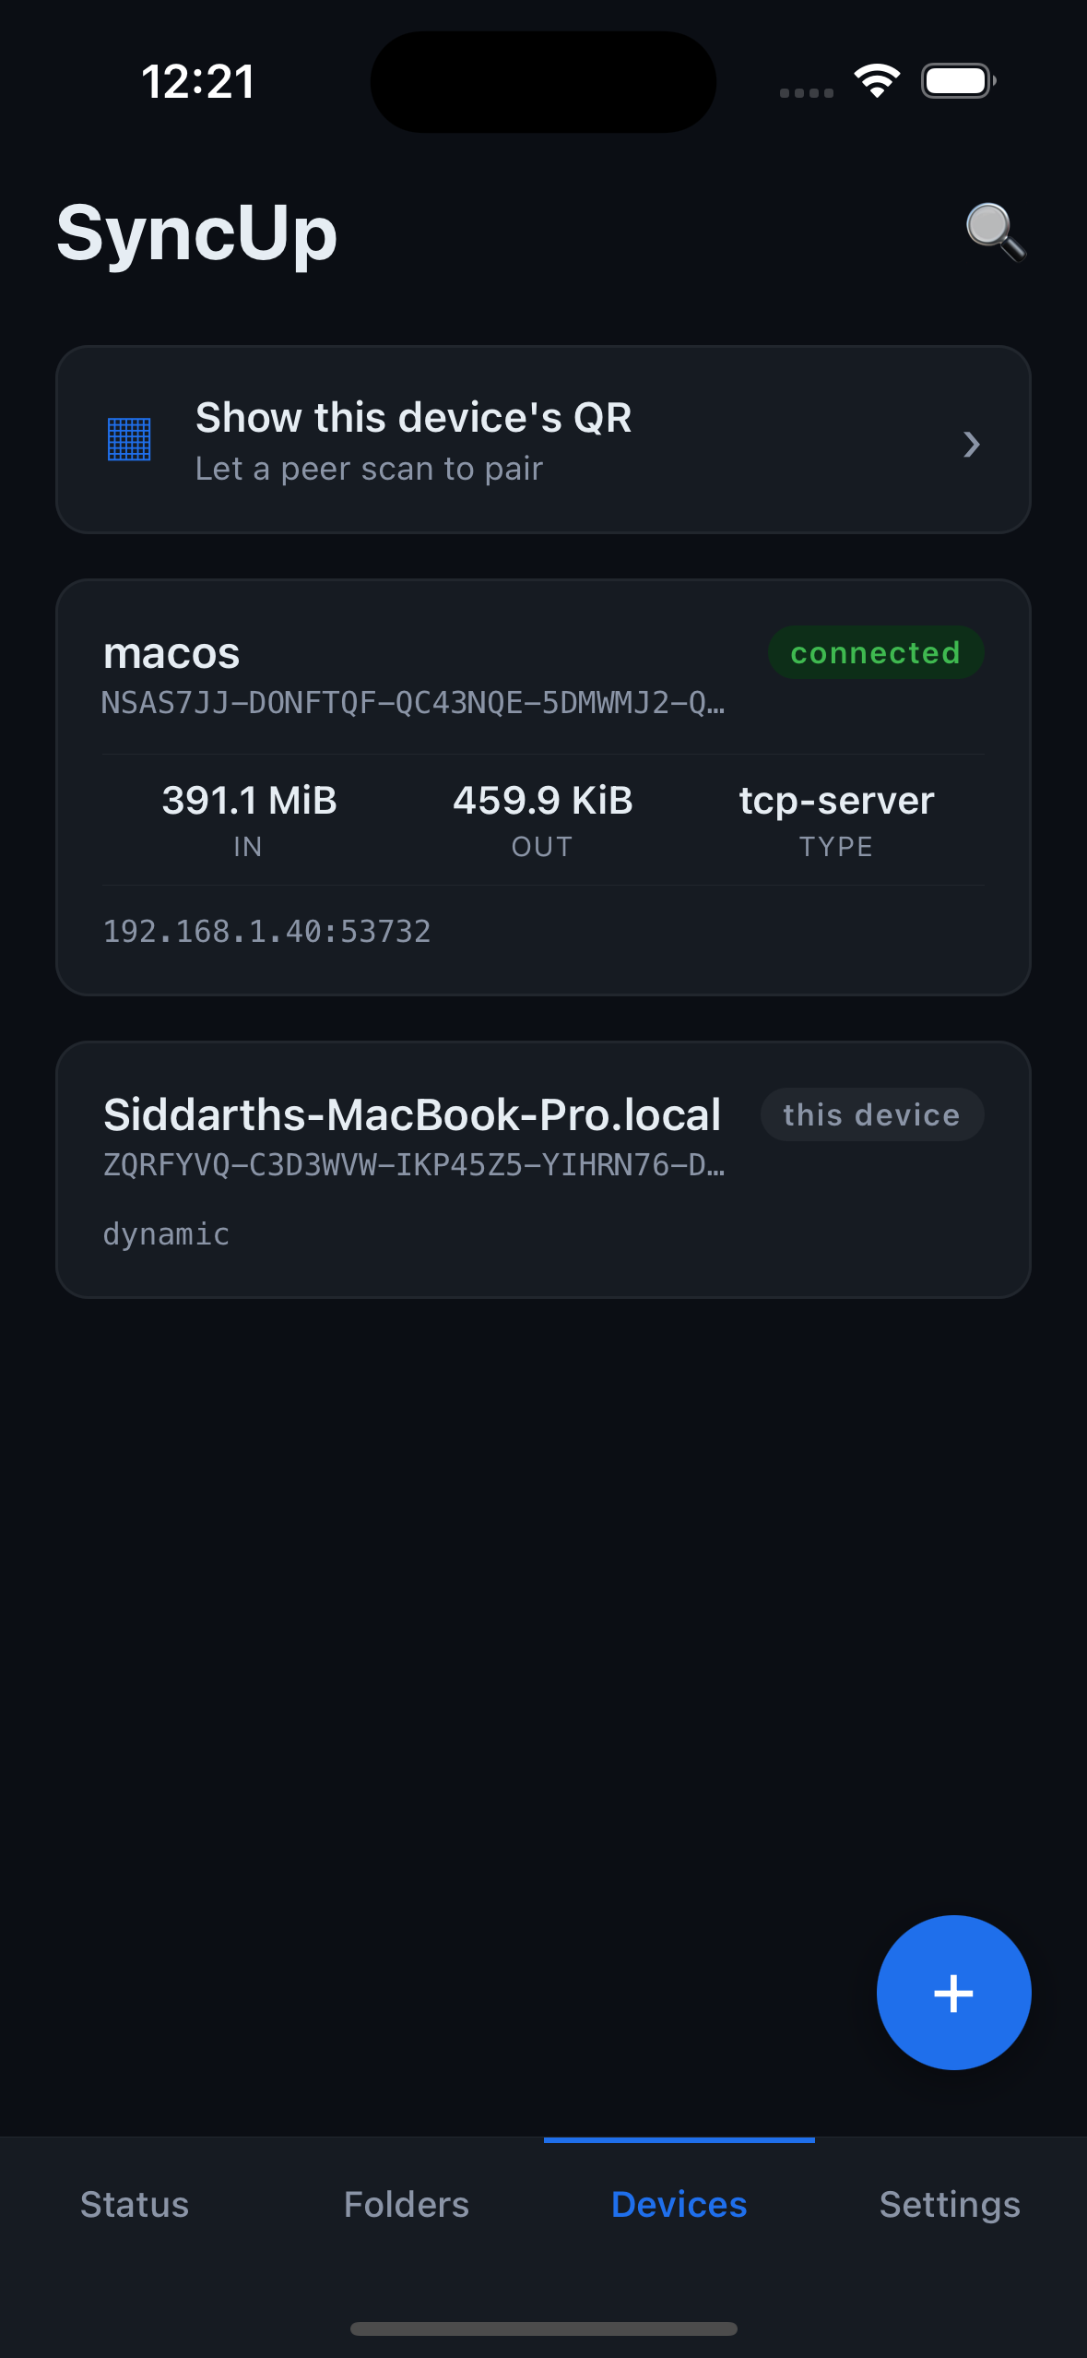Switch to the Status tab

135,2204
